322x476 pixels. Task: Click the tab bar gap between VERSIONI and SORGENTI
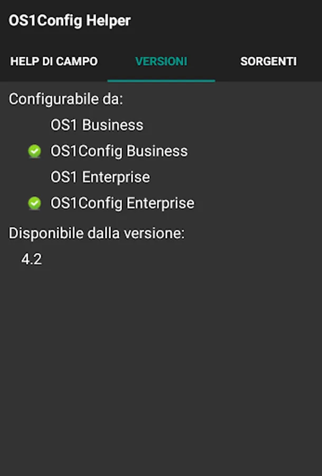click(x=215, y=61)
